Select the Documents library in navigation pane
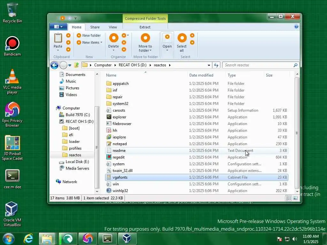The image size is (327, 245). [x=75, y=75]
